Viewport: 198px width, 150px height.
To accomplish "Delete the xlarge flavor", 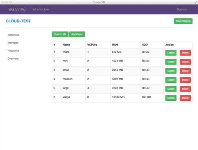I will point(185,98).
